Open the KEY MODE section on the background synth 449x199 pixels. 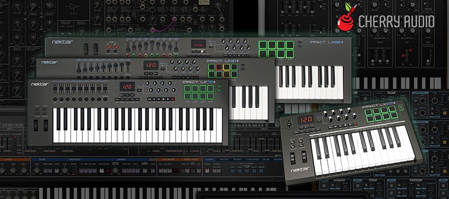click(169, 160)
